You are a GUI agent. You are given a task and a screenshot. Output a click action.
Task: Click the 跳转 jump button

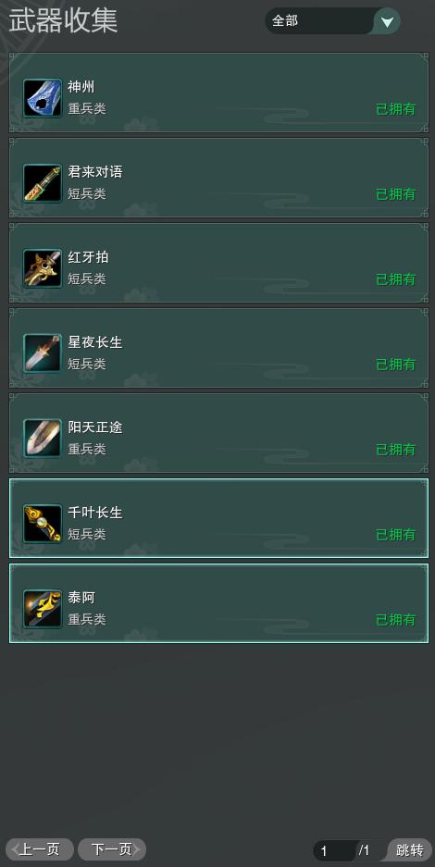click(410, 849)
